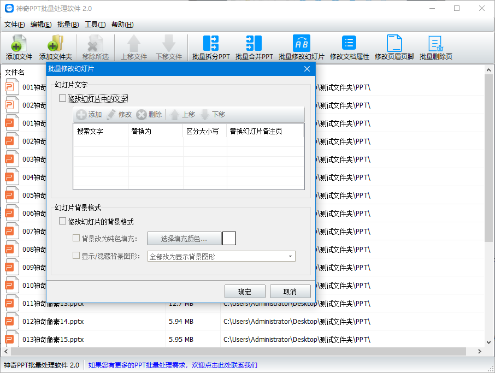Select the 013神奇像素15.pptx file name

[53, 340]
